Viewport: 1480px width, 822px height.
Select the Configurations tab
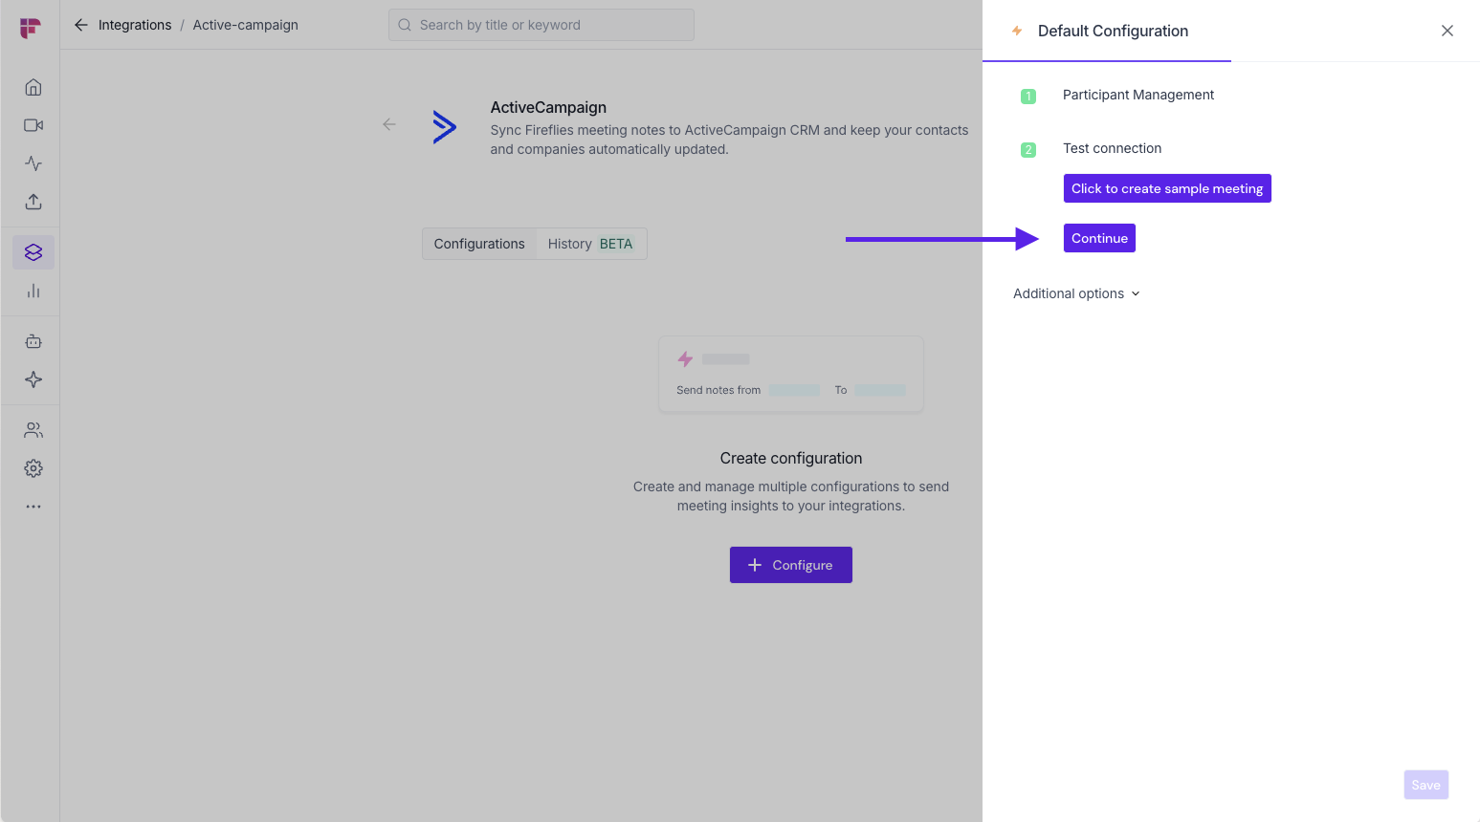479,244
